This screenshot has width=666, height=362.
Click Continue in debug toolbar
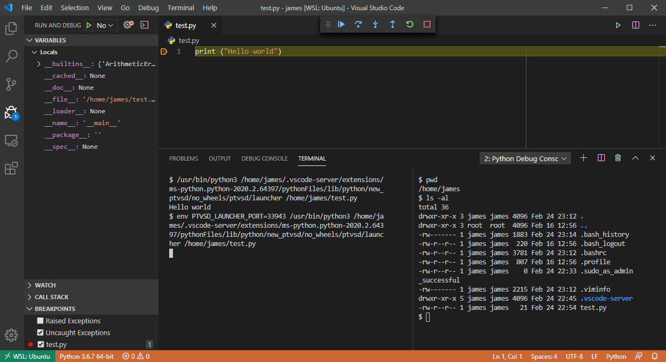(341, 24)
